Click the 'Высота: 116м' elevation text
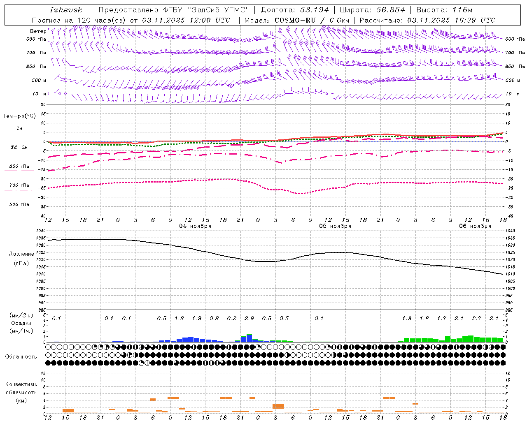Viewport: 527px width, 421px height. point(444,10)
